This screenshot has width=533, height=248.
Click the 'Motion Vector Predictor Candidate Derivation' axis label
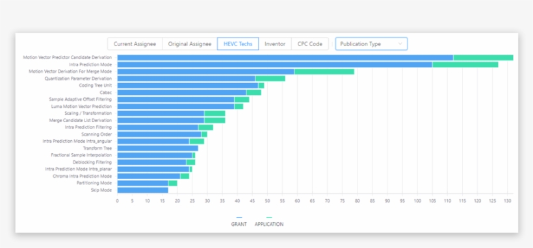[68, 57]
